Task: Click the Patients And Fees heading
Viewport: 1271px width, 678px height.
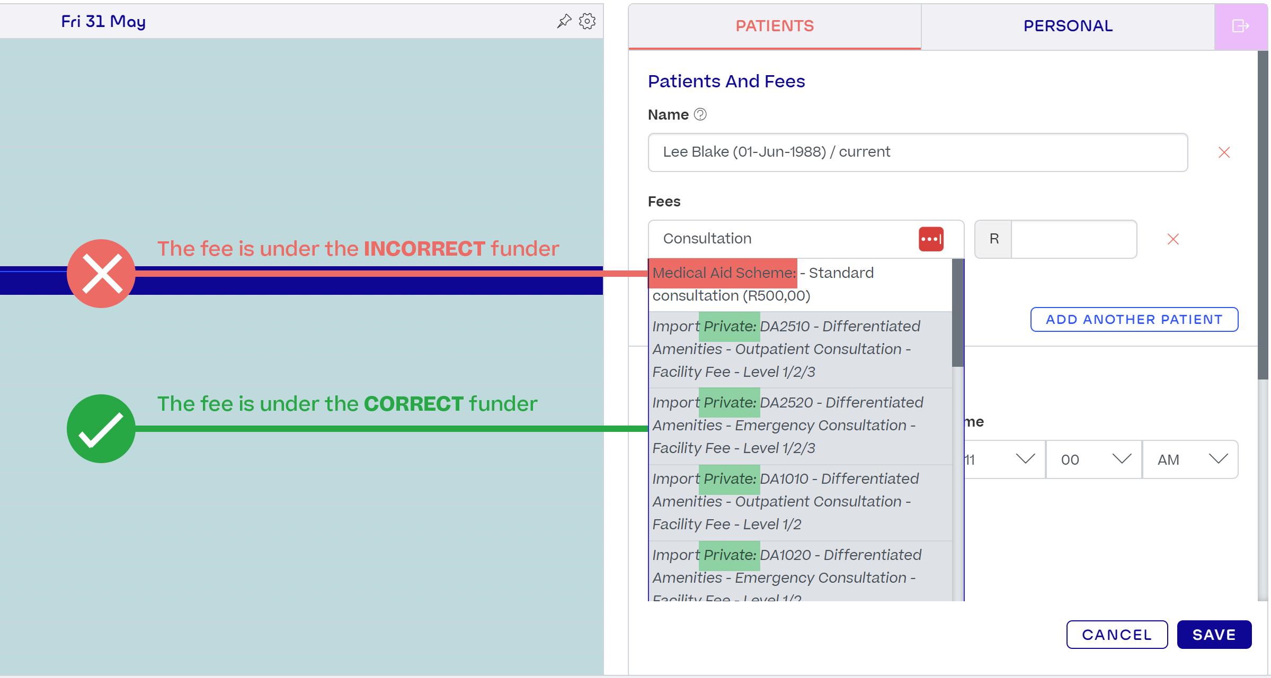Action: [726, 81]
